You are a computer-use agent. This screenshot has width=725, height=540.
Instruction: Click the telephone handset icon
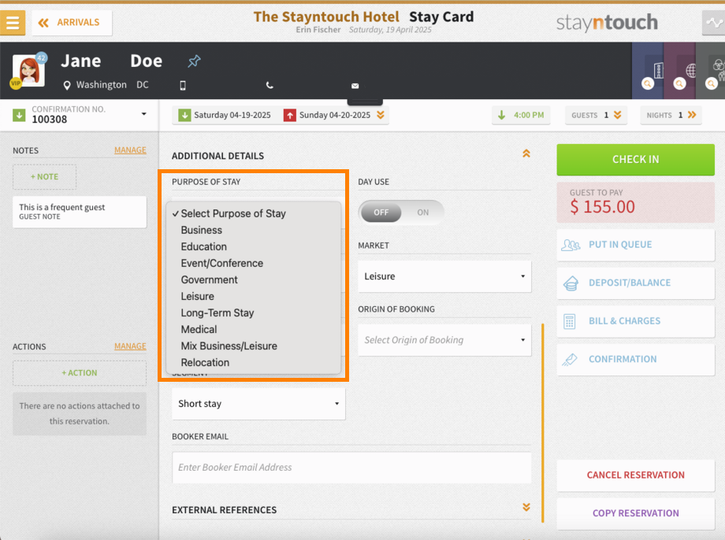270,85
